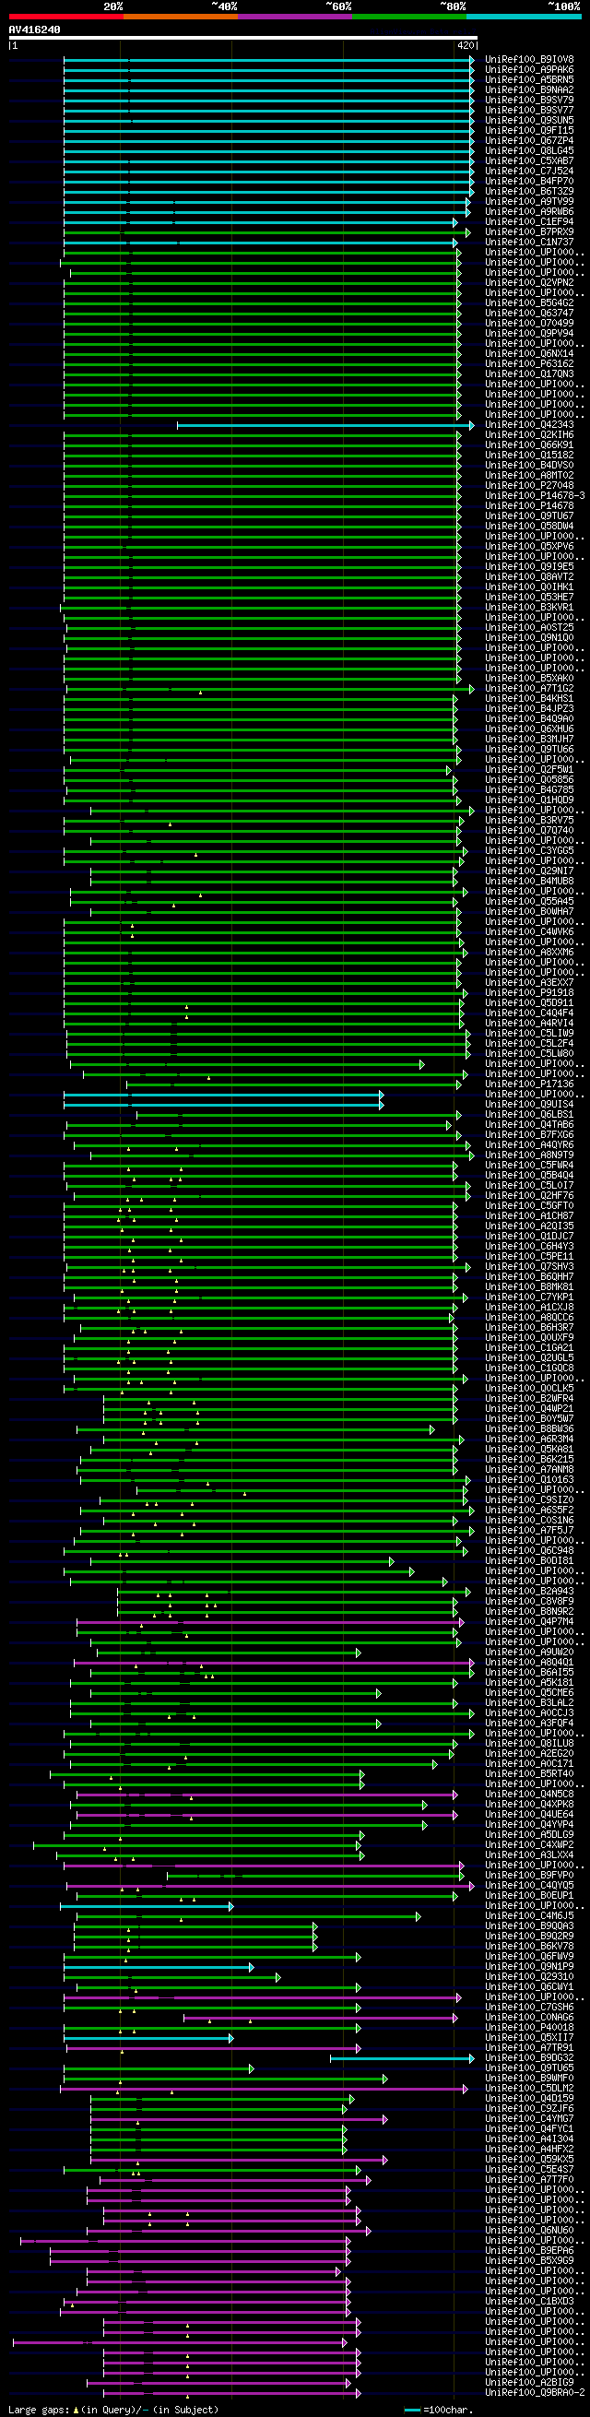This screenshot has width=590, height=2417.
Task: Click the white query bar spanning 1 to 420
Action: [243, 39]
